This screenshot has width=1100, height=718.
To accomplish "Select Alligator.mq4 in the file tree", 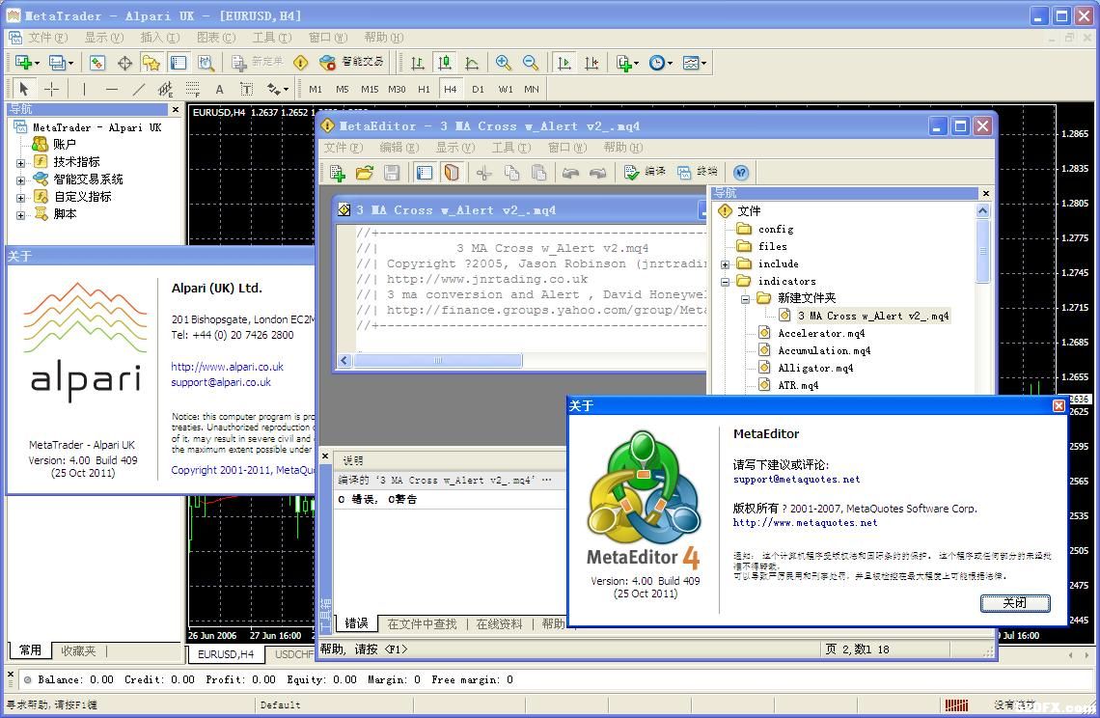I will click(x=815, y=368).
